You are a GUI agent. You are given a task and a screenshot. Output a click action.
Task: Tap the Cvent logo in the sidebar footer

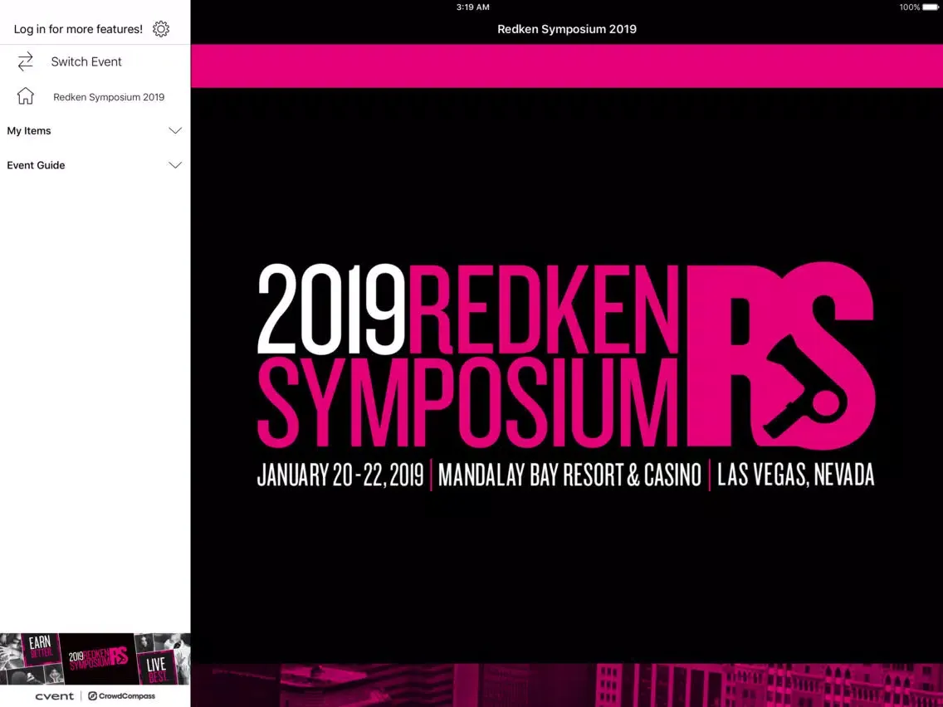point(55,696)
